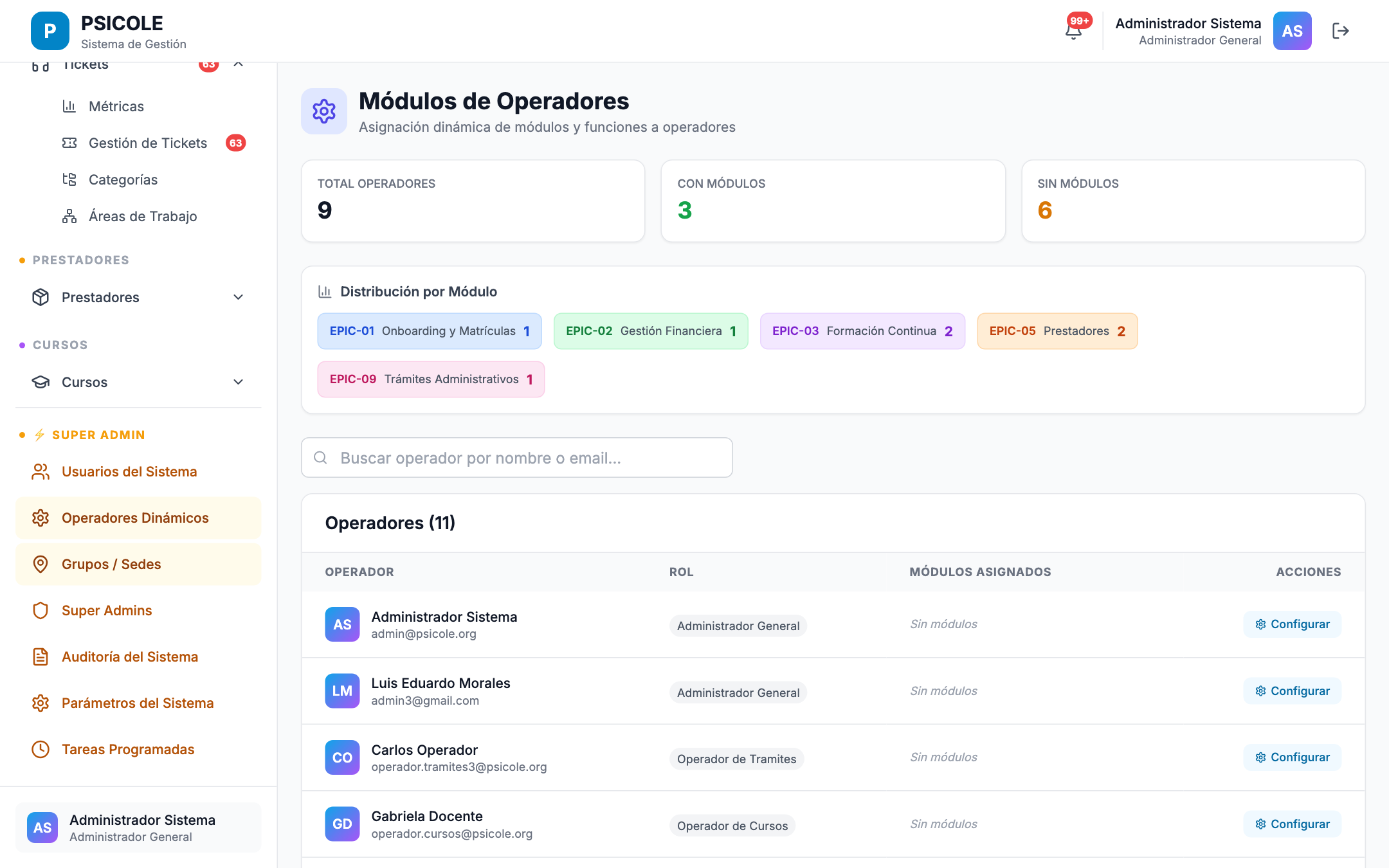Select EPIC-09 Trámites Administrativos chip
This screenshot has width=1389, height=868.
(431, 379)
